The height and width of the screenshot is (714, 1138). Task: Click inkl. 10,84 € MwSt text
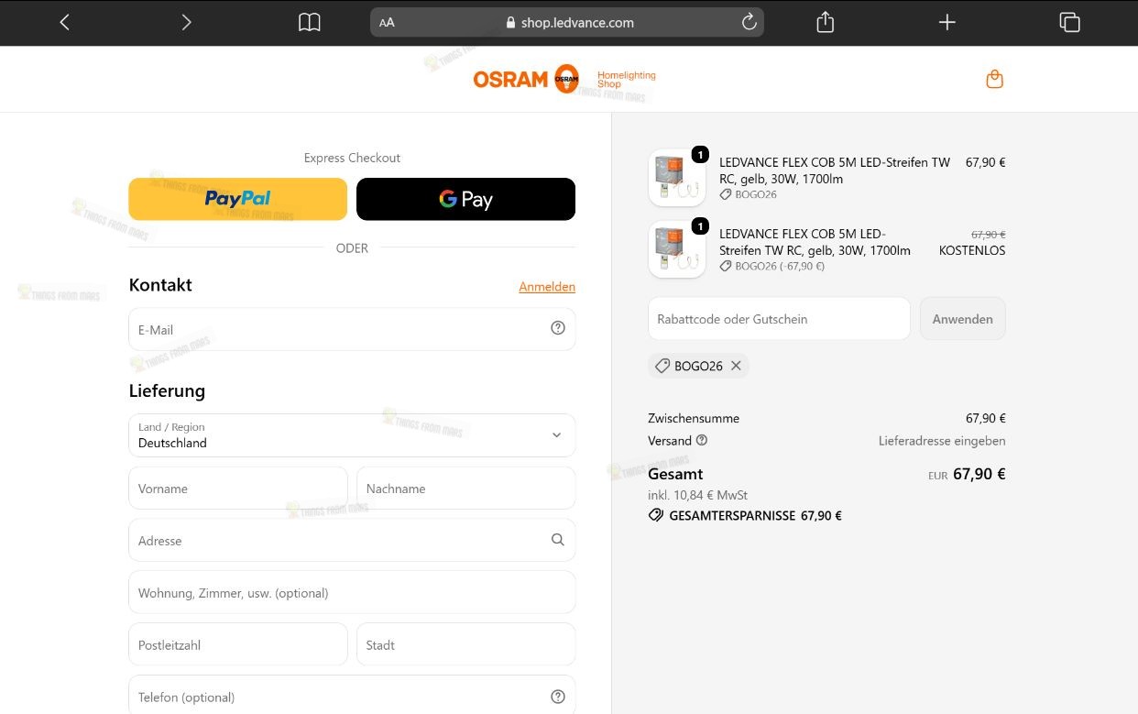[x=697, y=495]
